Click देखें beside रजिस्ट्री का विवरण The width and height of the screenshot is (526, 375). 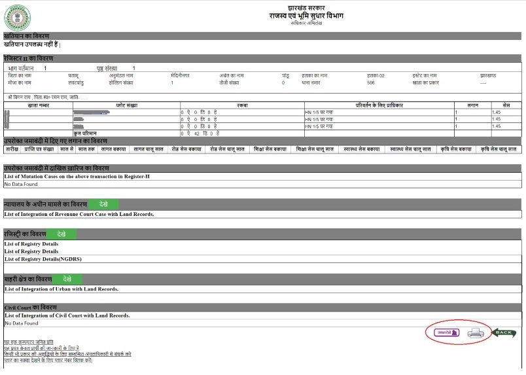(61, 234)
